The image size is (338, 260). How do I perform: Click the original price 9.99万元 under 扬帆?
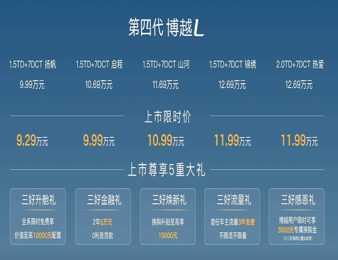point(32,84)
